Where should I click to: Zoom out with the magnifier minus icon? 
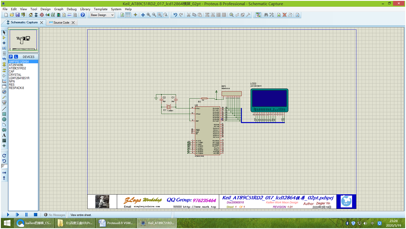tap(154, 15)
